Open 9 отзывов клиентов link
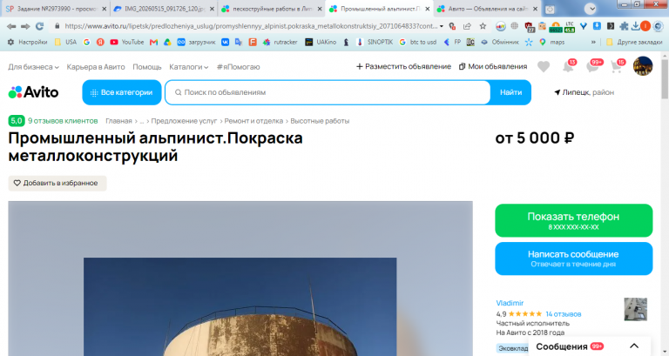 click(63, 121)
